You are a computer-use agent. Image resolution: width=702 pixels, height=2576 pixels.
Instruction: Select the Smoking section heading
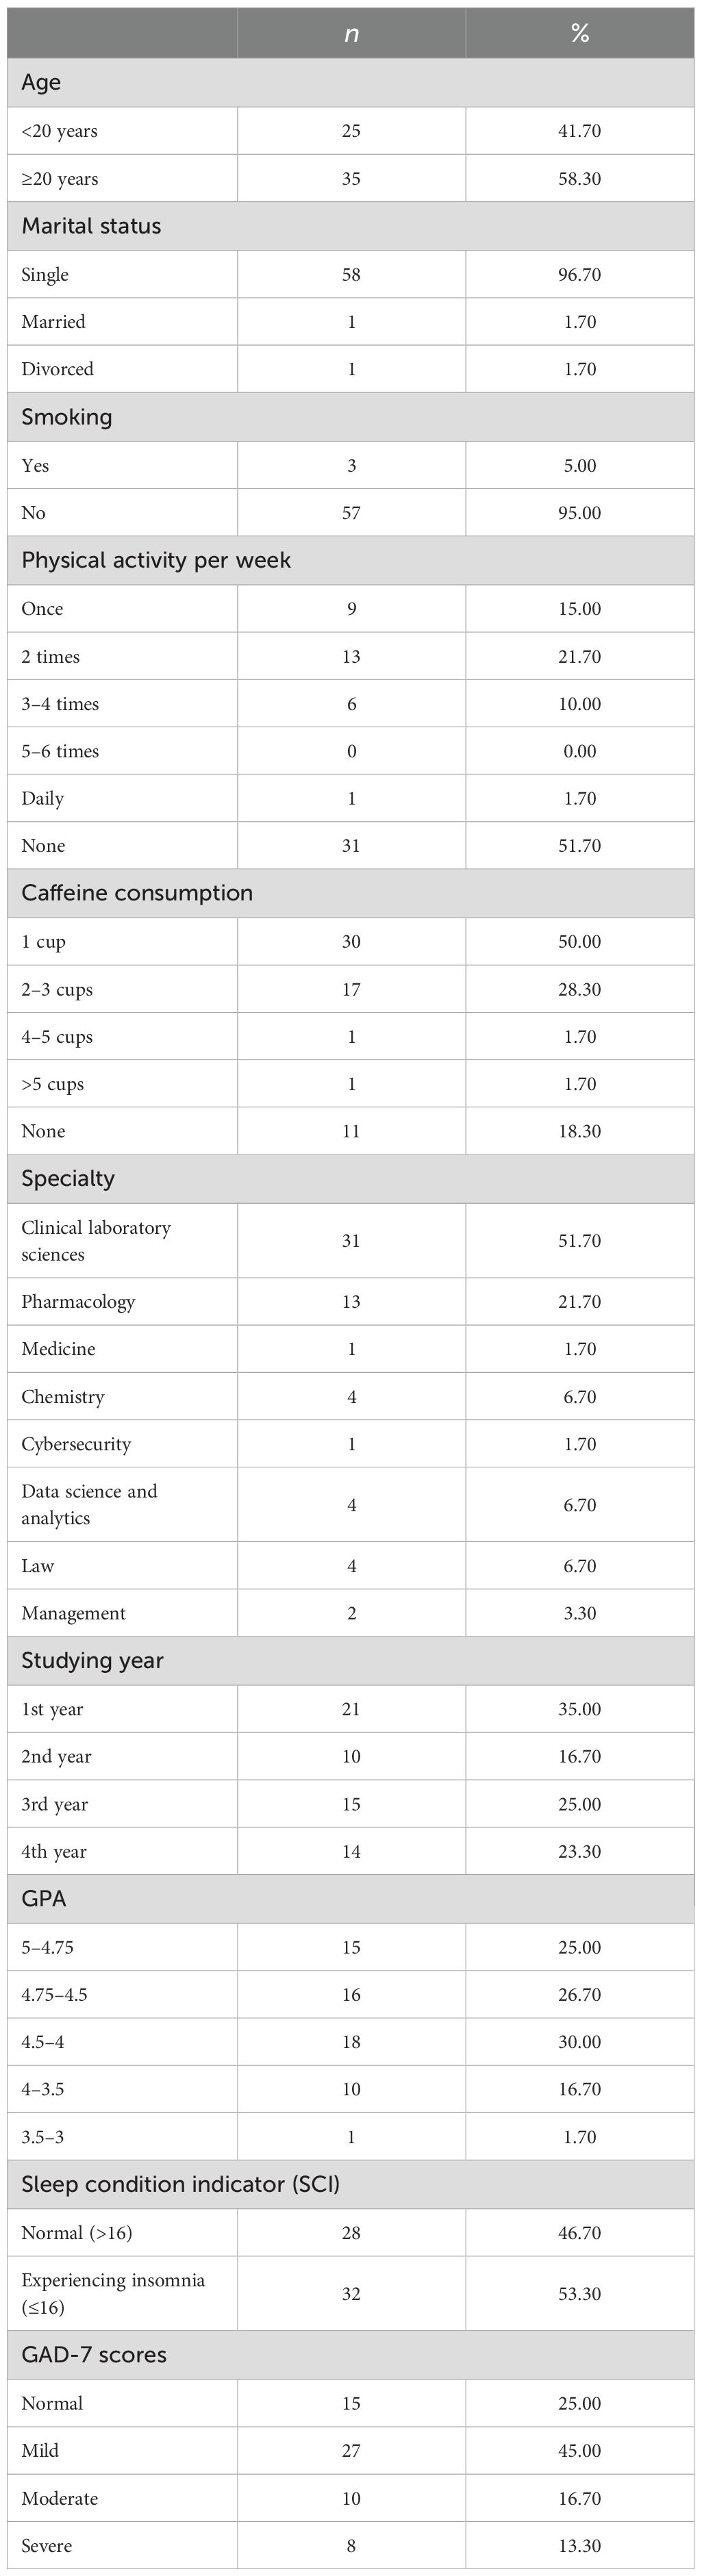point(66,417)
